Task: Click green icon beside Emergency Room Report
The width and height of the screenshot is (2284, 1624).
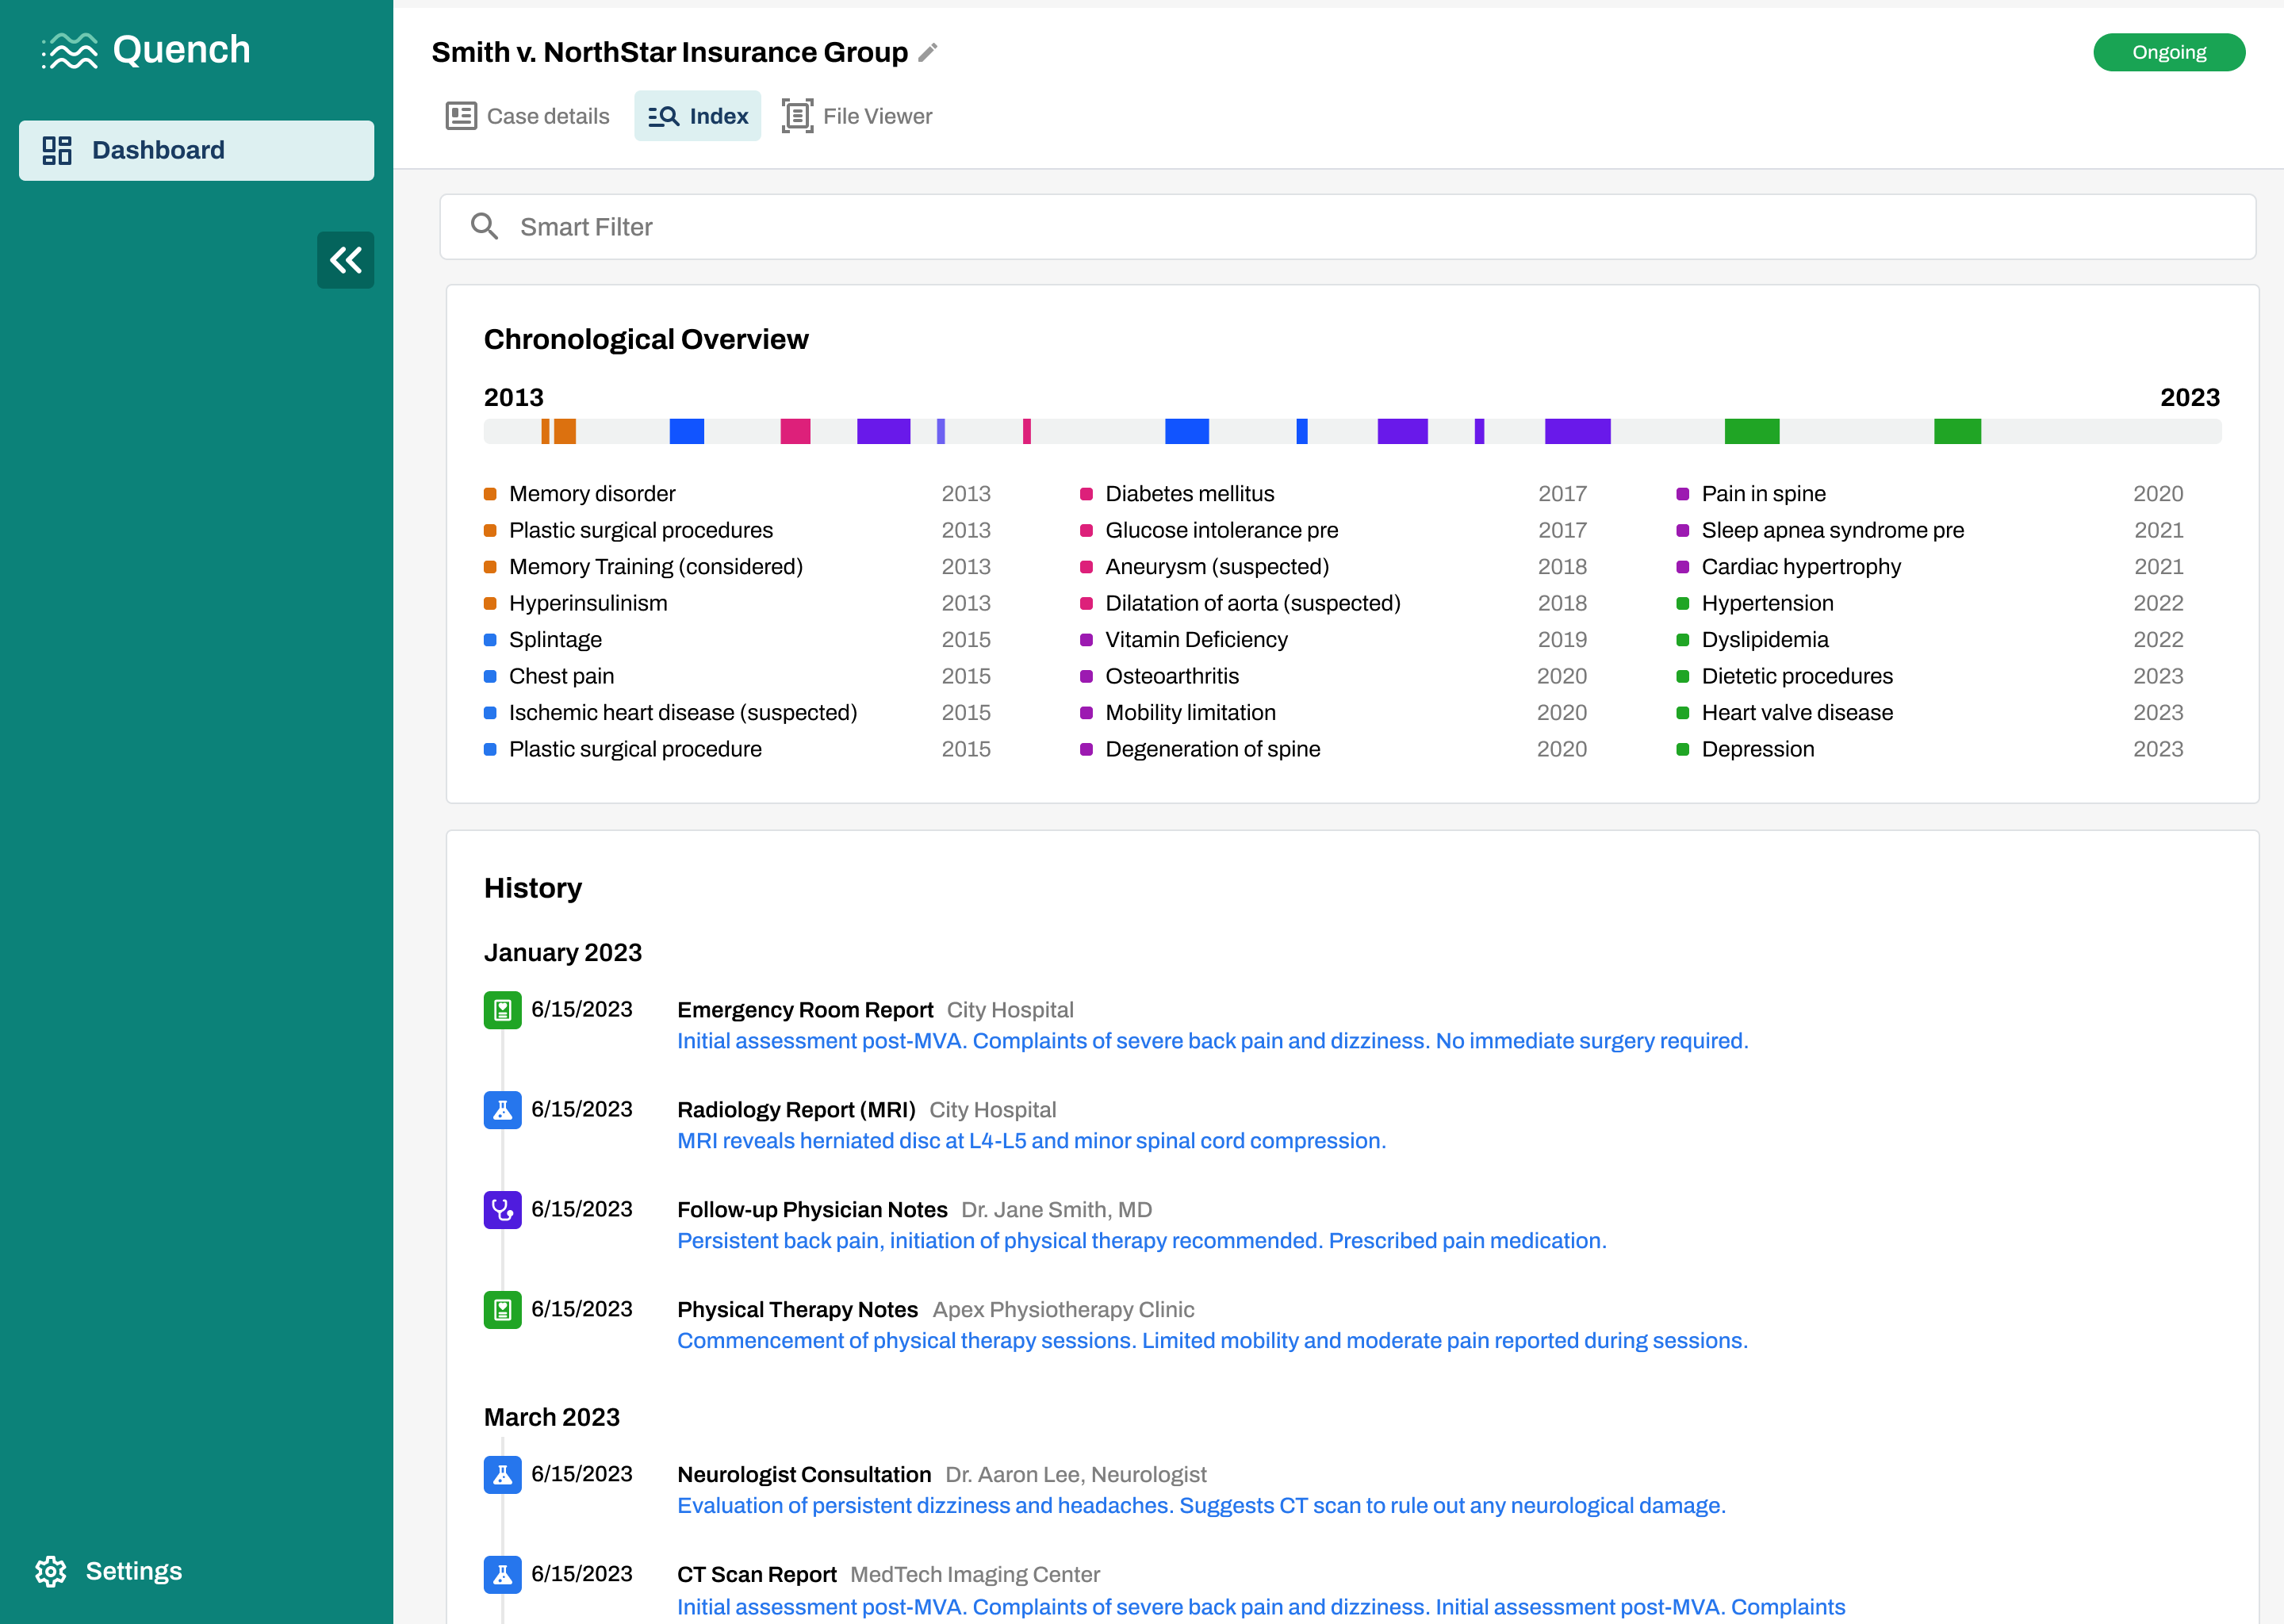Action: point(502,1010)
